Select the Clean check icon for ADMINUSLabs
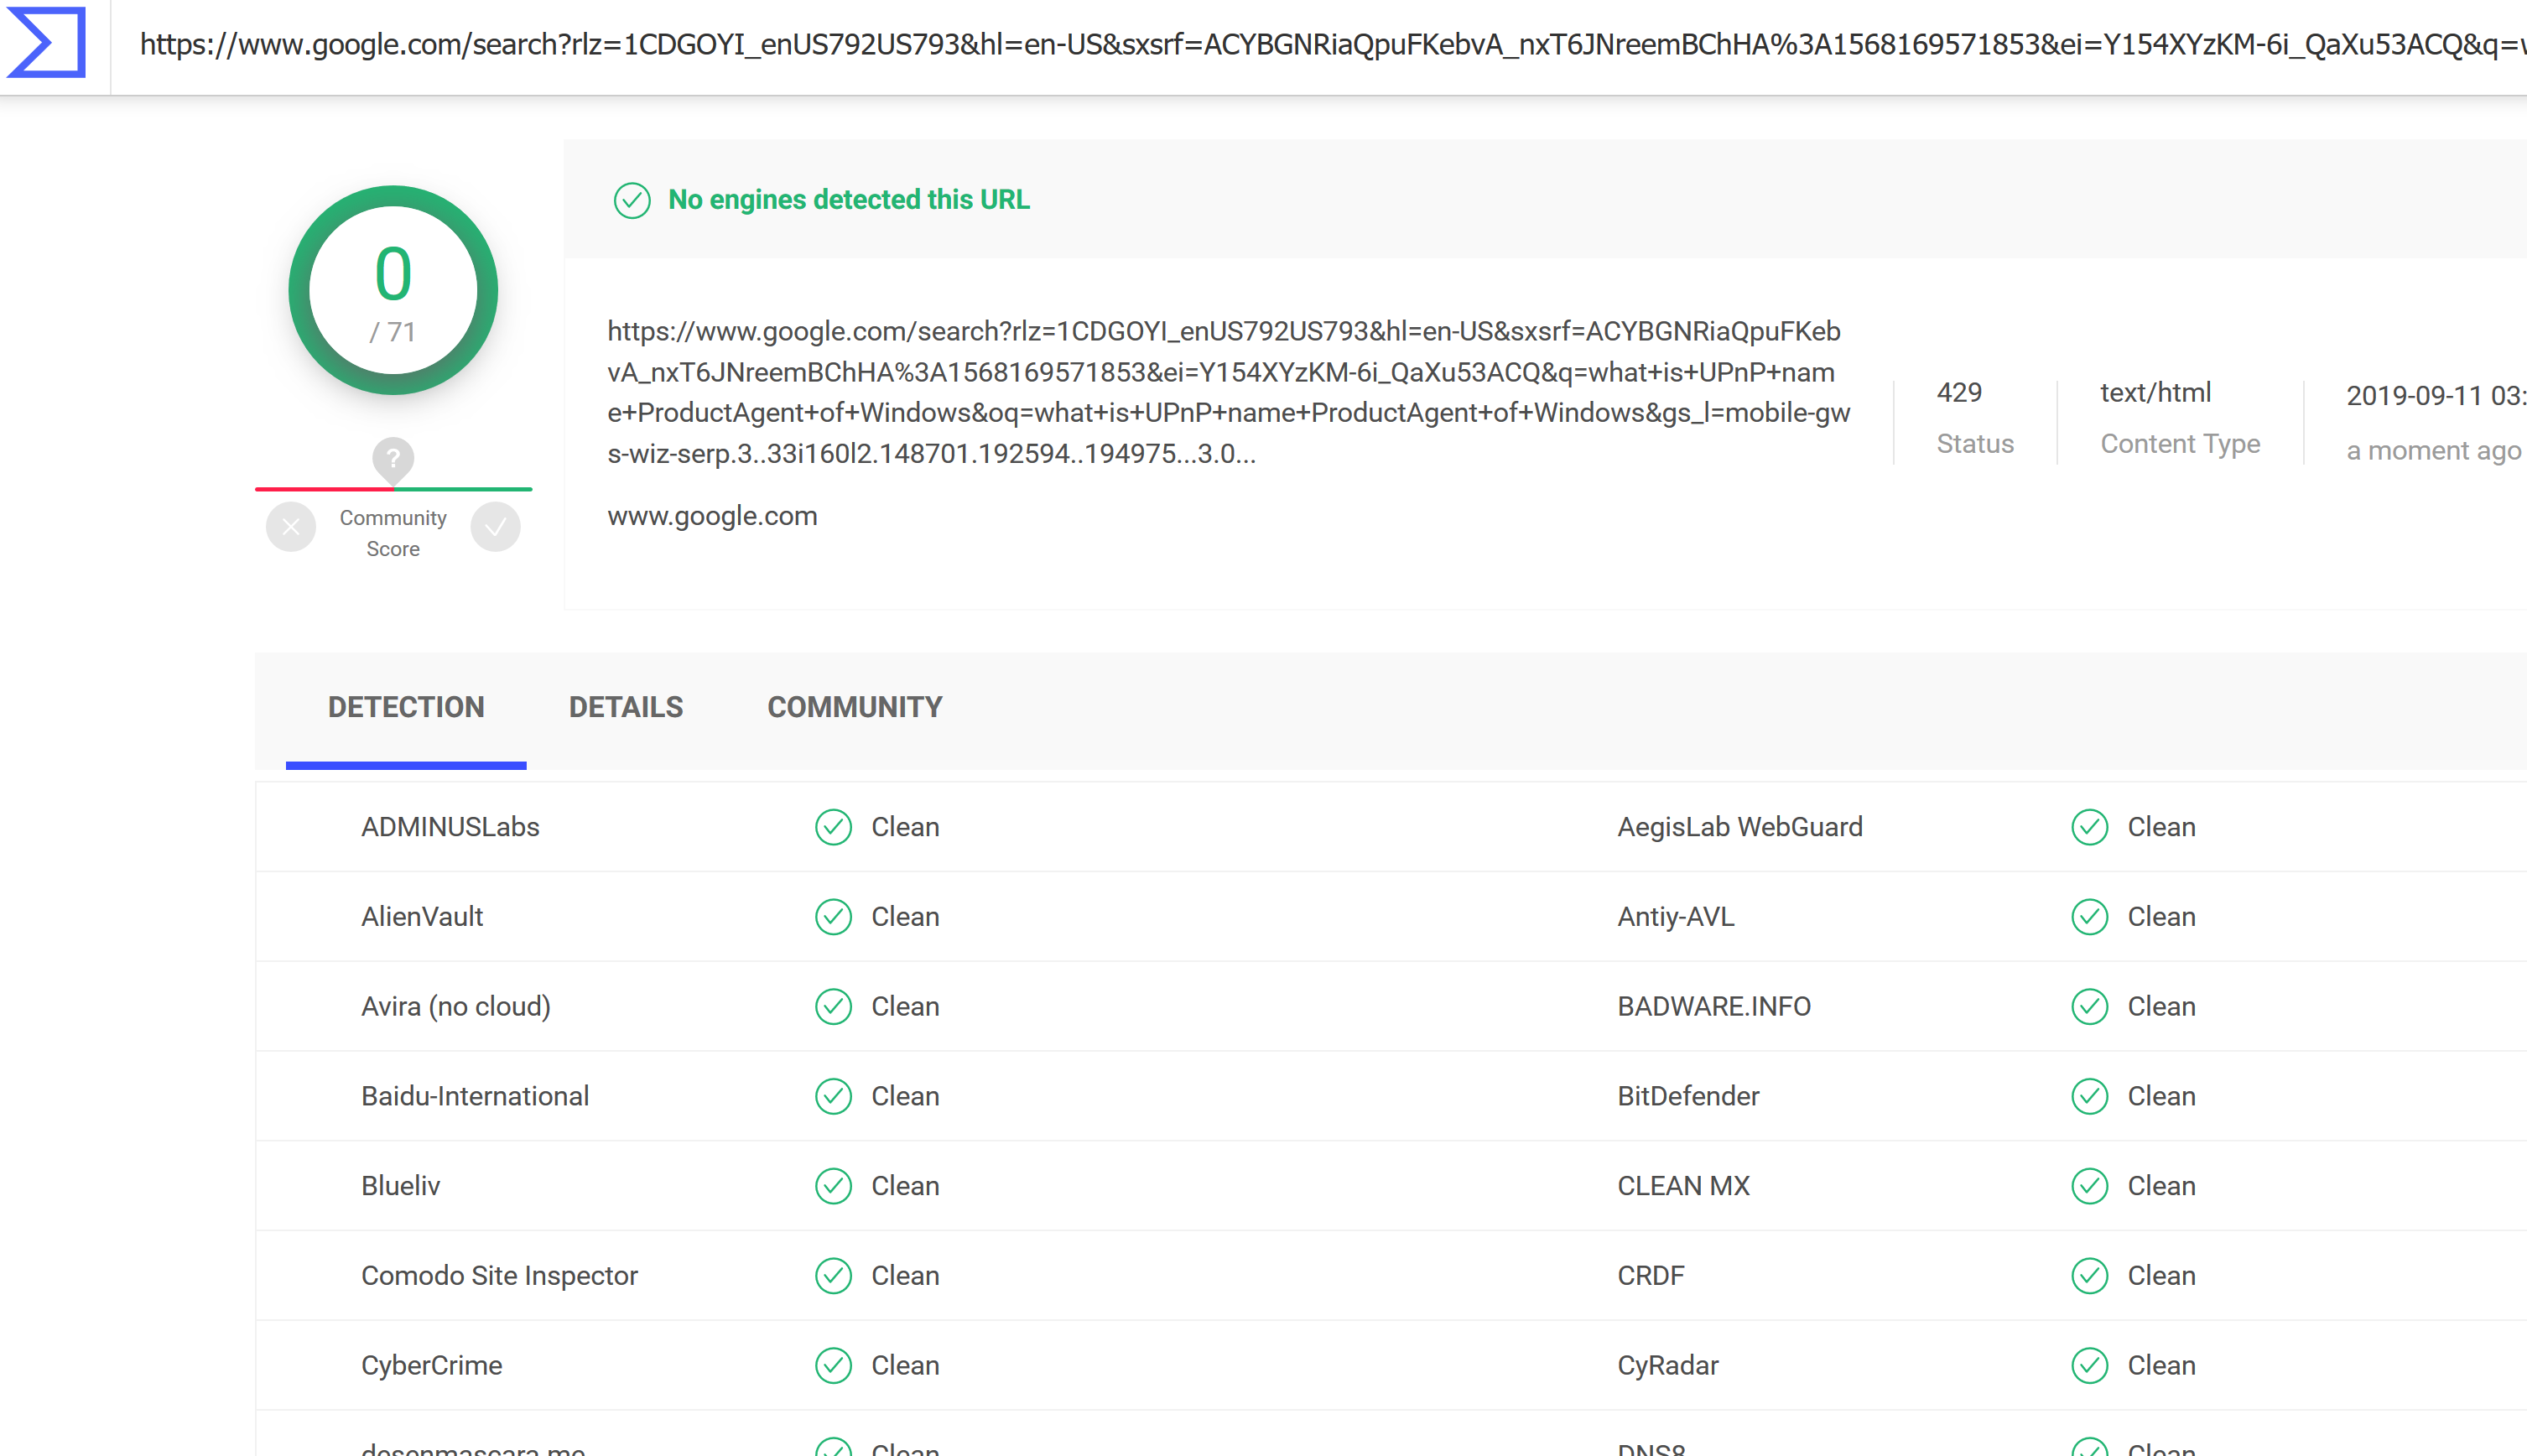 [x=833, y=827]
